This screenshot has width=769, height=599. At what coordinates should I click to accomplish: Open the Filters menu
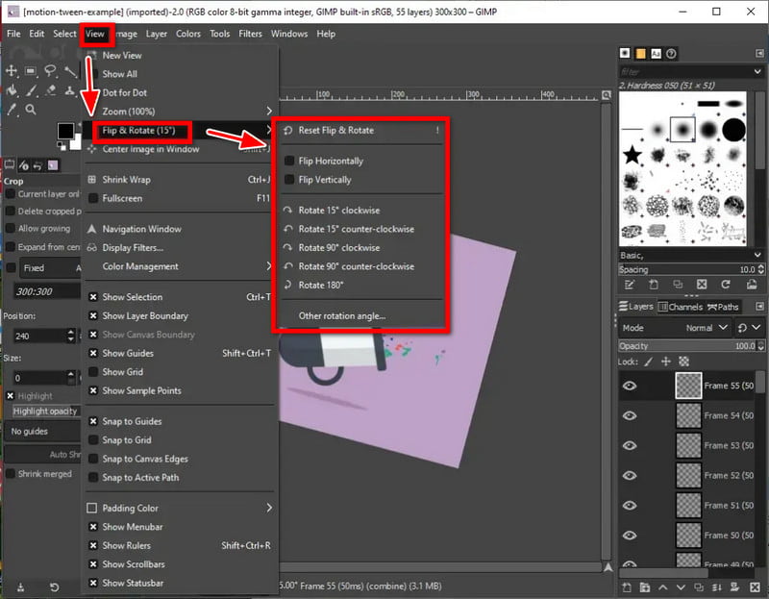250,34
